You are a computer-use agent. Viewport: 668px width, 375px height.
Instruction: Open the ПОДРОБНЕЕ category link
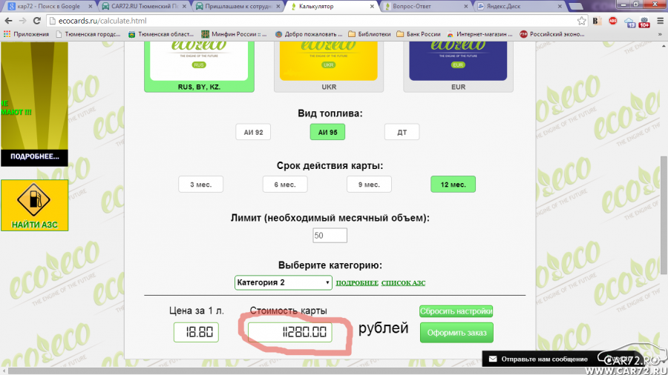[357, 283]
